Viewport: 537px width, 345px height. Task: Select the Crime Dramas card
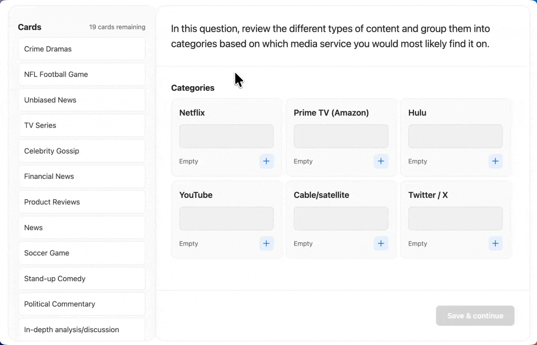click(82, 49)
